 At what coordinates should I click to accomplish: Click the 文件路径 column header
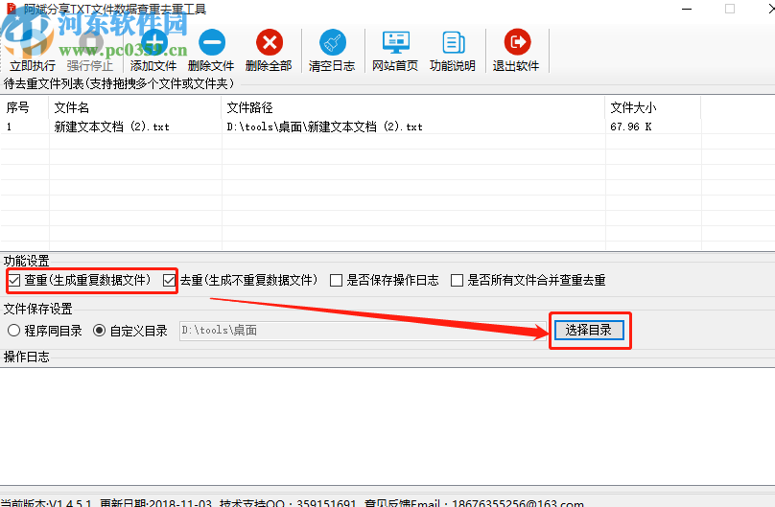tap(413, 107)
